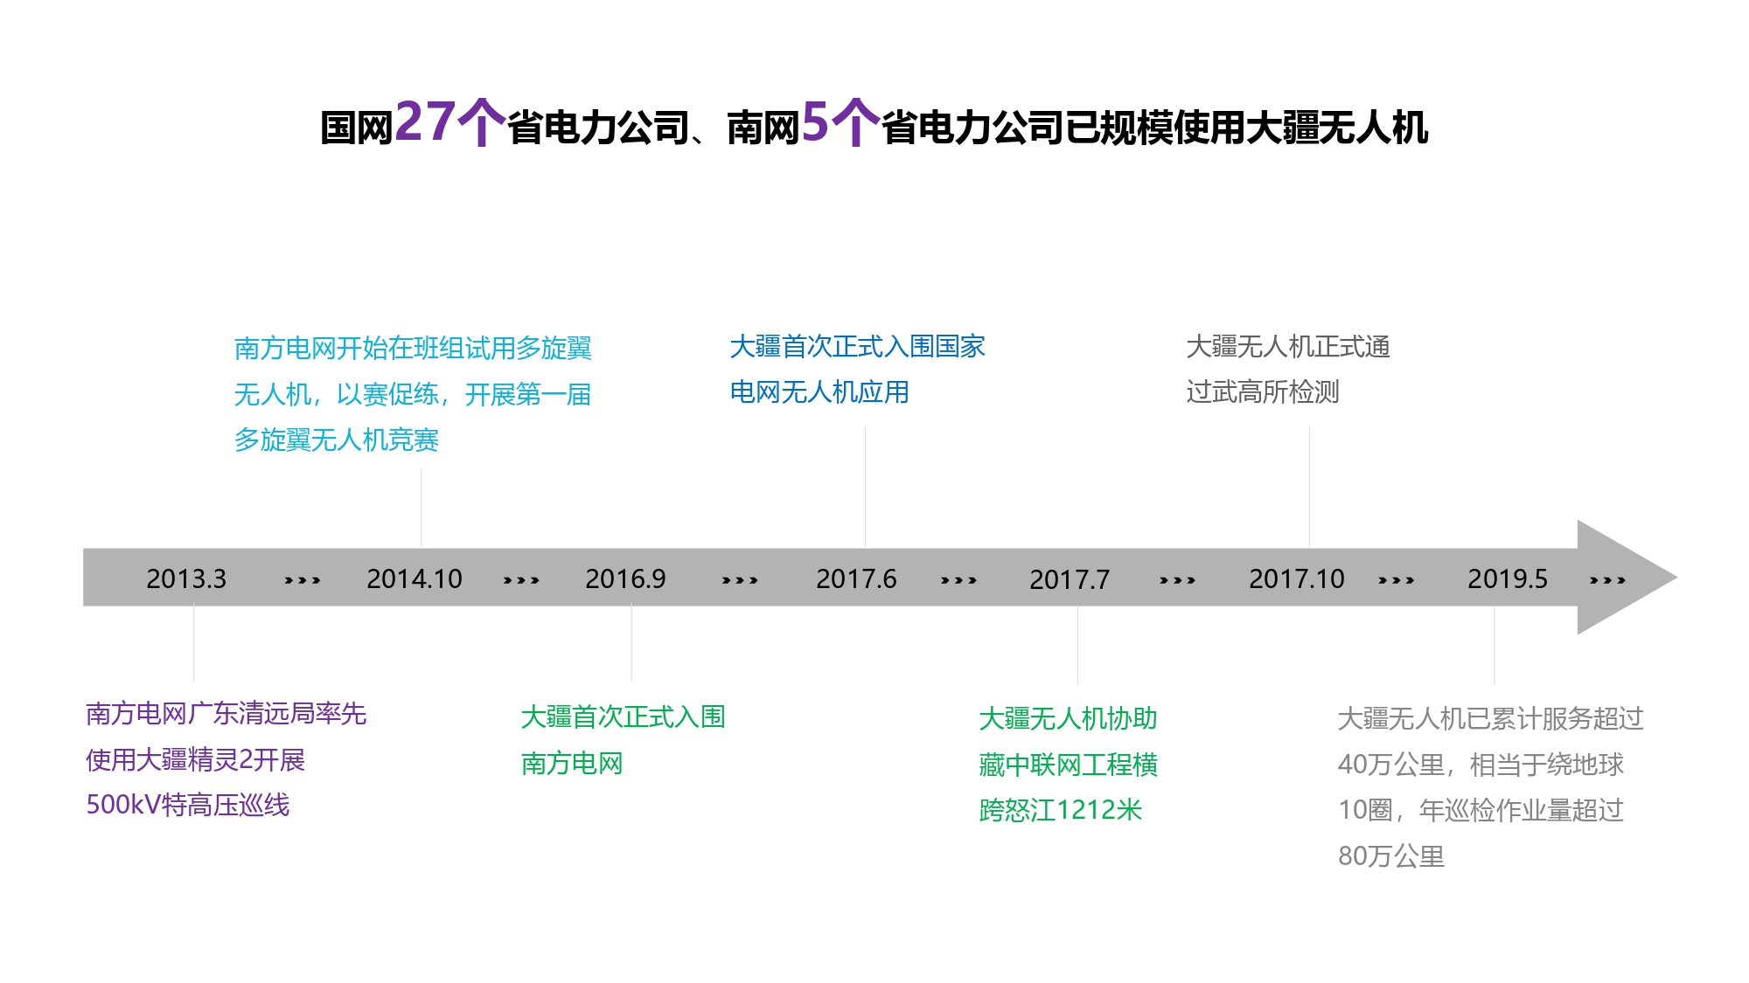The height and width of the screenshot is (983, 1749).
Task: Select text 南方电网广东清远局率先
Action: click(226, 713)
